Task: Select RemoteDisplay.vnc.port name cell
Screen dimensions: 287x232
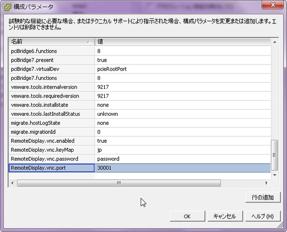Action: pos(52,168)
